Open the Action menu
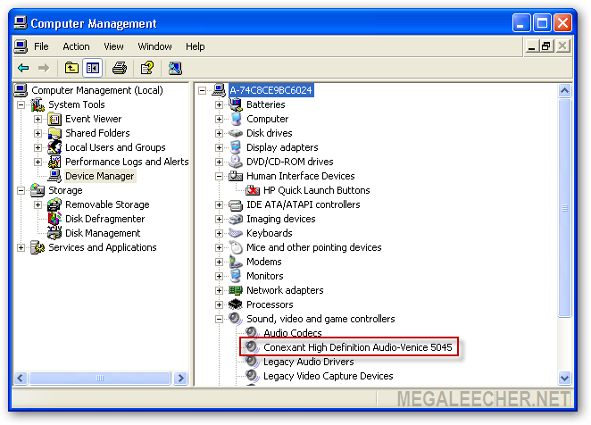This screenshot has width=591, height=425. [x=76, y=46]
